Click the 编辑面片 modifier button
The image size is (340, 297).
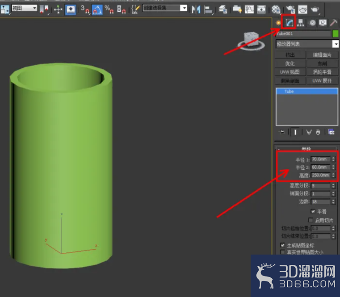pyautogui.click(x=322, y=55)
